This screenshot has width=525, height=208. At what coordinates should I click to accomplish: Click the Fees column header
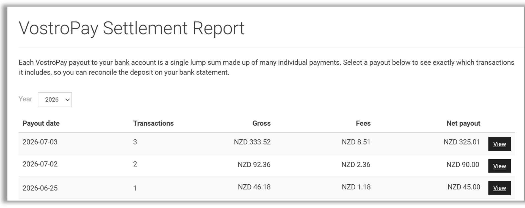point(363,123)
